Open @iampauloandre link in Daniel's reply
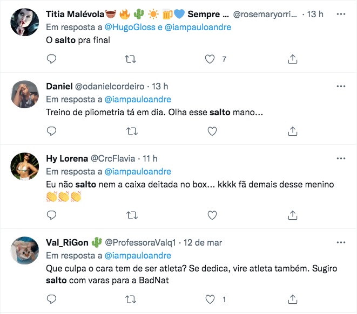 click(x=137, y=100)
